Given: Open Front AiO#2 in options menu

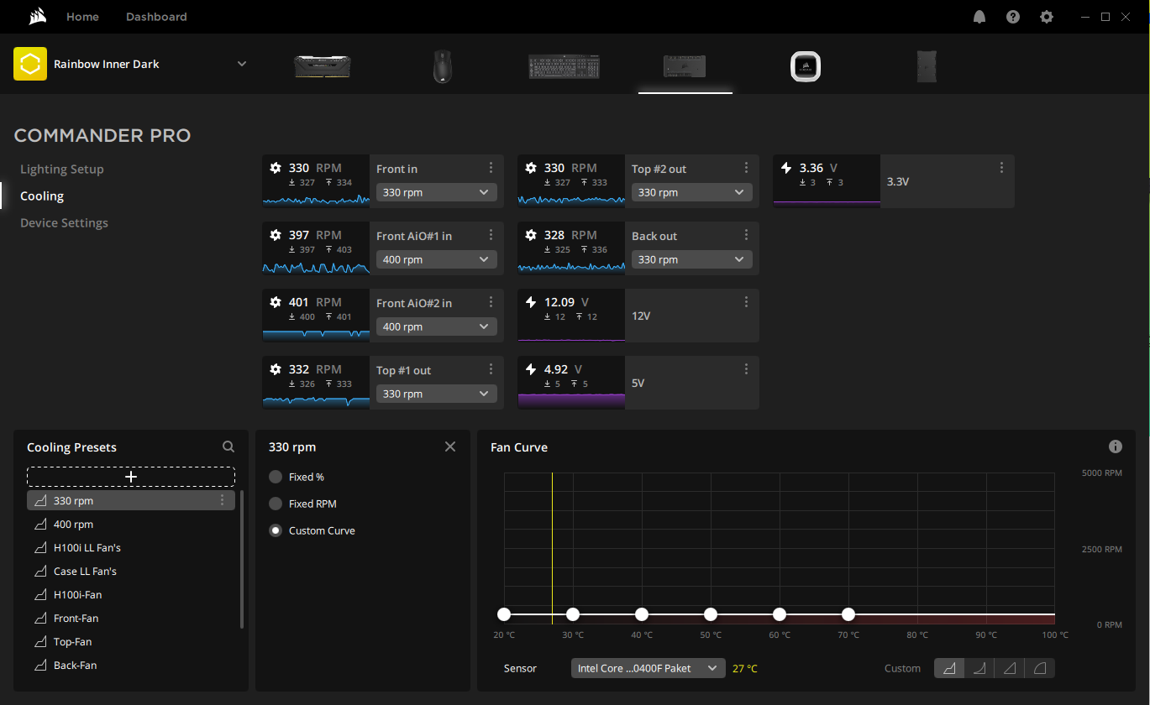Looking at the screenshot, I should point(491,302).
